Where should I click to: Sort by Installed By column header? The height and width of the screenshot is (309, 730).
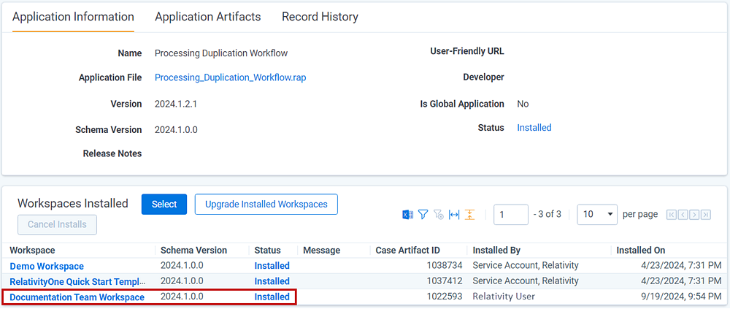click(x=496, y=251)
